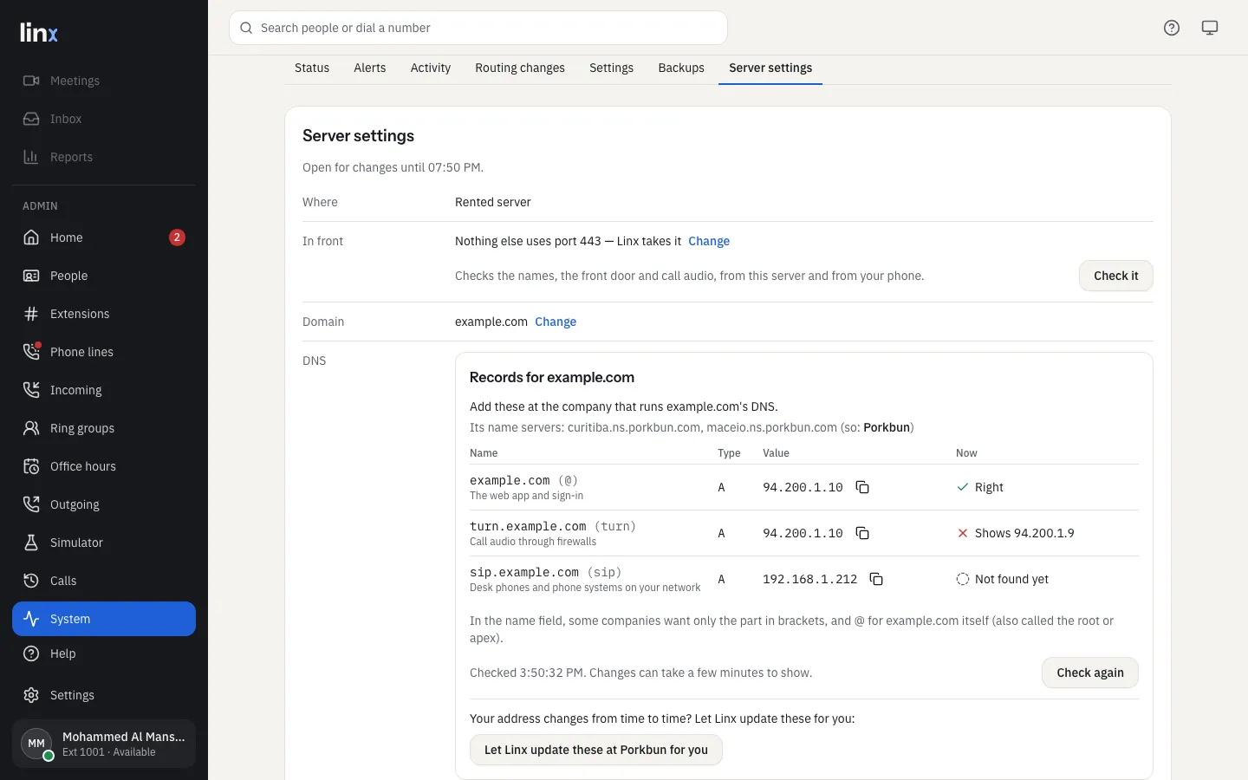Click Check again for DNS records
1248x780 pixels.
pyautogui.click(x=1090, y=673)
